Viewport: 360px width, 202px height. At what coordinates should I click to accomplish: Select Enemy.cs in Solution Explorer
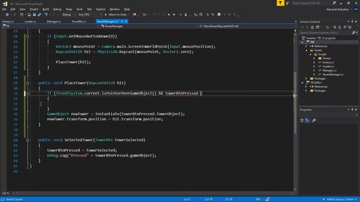pos(328,62)
